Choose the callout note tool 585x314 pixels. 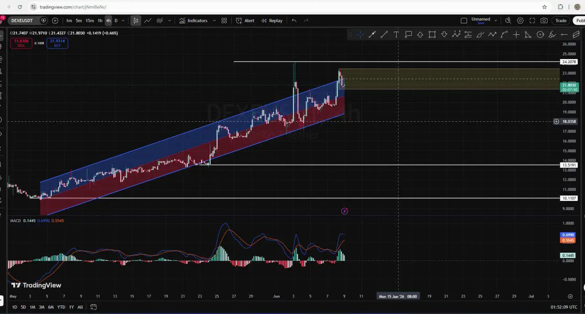point(408,34)
